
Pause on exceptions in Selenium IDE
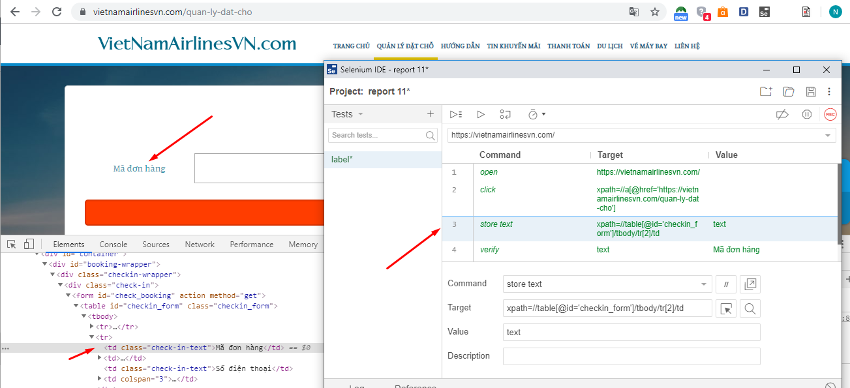point(807,114)
